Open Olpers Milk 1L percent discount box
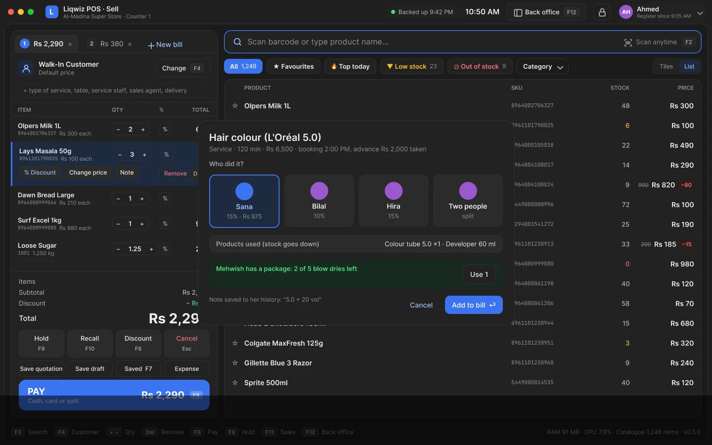This screenshot has width=712, height=445. coord(165,130)
